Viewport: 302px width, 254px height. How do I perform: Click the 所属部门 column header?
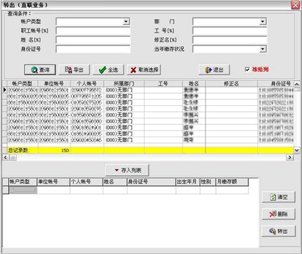124,84
